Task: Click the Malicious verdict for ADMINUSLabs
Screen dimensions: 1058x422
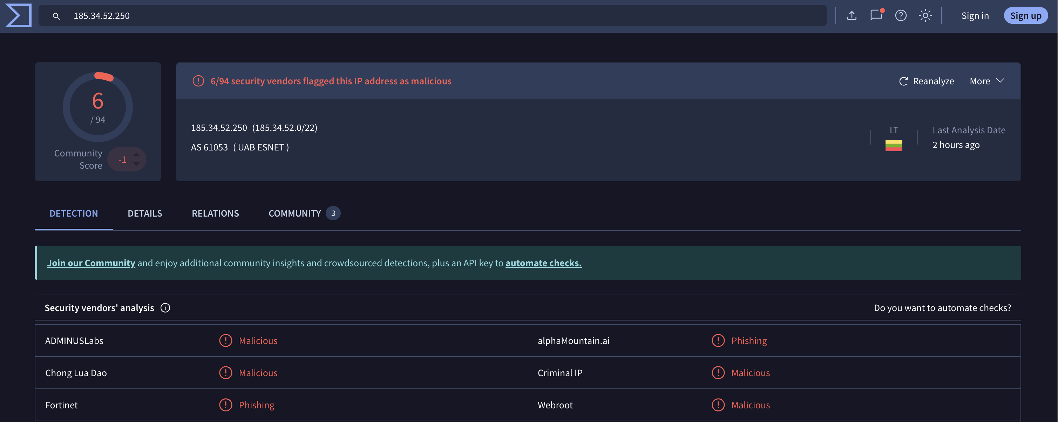Action: 258,341
